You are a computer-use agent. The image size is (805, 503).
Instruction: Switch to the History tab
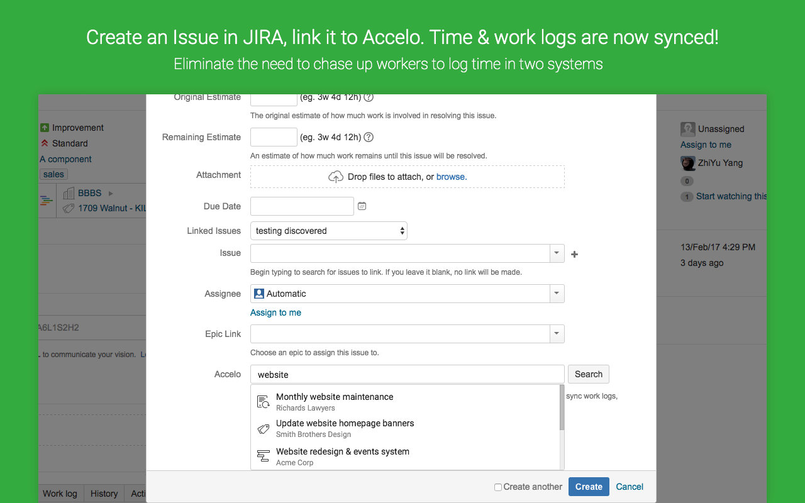point(104,494)
